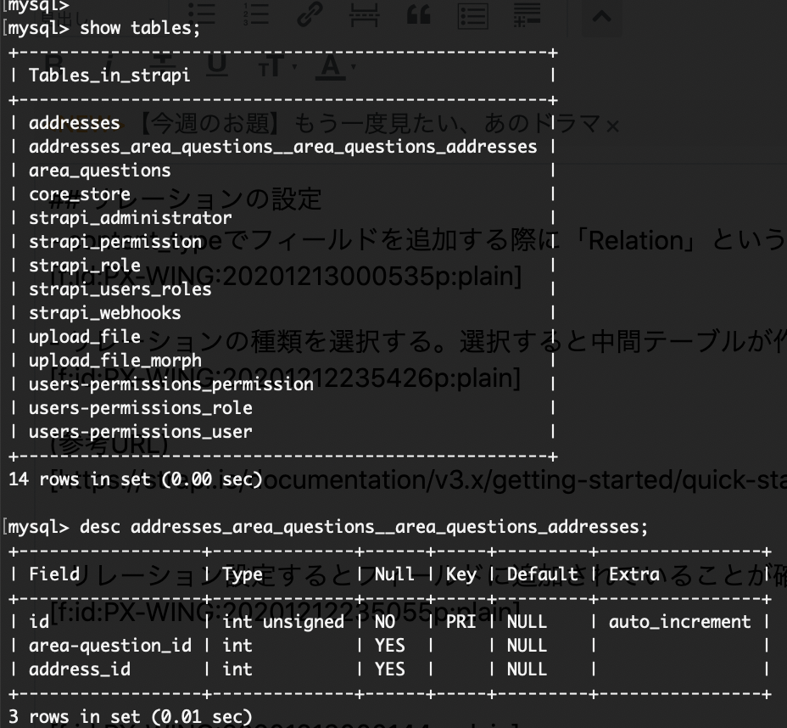Click the 'strapi_webhooks' table row
Image resolution: width=787 pixels, height=728 pixels.
coord(104,313)
